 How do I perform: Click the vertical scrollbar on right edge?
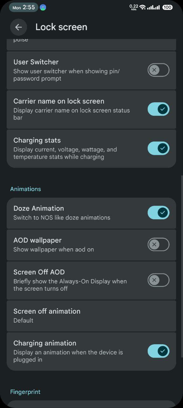182,266
